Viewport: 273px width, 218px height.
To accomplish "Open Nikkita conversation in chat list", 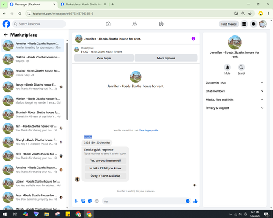I will (33, 59).
